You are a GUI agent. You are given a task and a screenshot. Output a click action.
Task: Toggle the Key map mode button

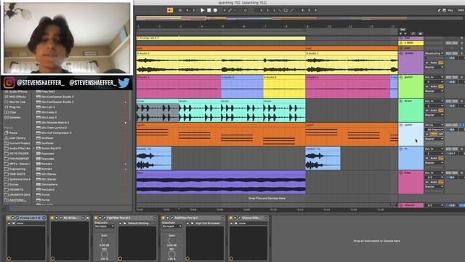click(x=450, y=10)
